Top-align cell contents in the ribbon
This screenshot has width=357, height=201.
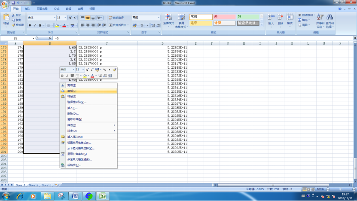pyautogui.click(x=82, y=18)
